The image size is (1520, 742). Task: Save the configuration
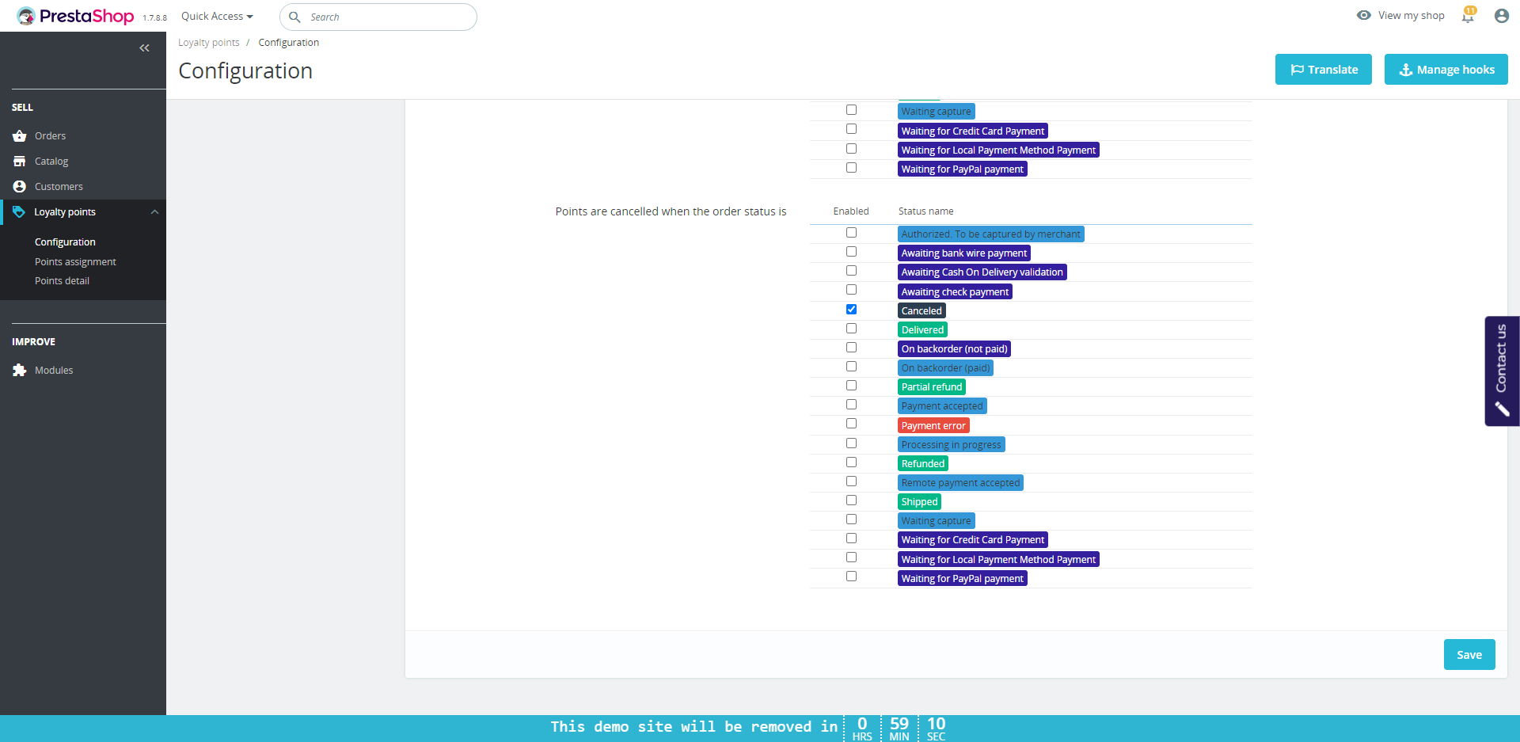click(x=1469, y=655)
